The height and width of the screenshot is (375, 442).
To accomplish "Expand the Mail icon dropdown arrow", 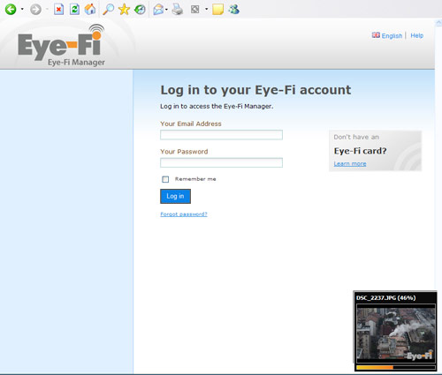I will [x=166, y=10].
